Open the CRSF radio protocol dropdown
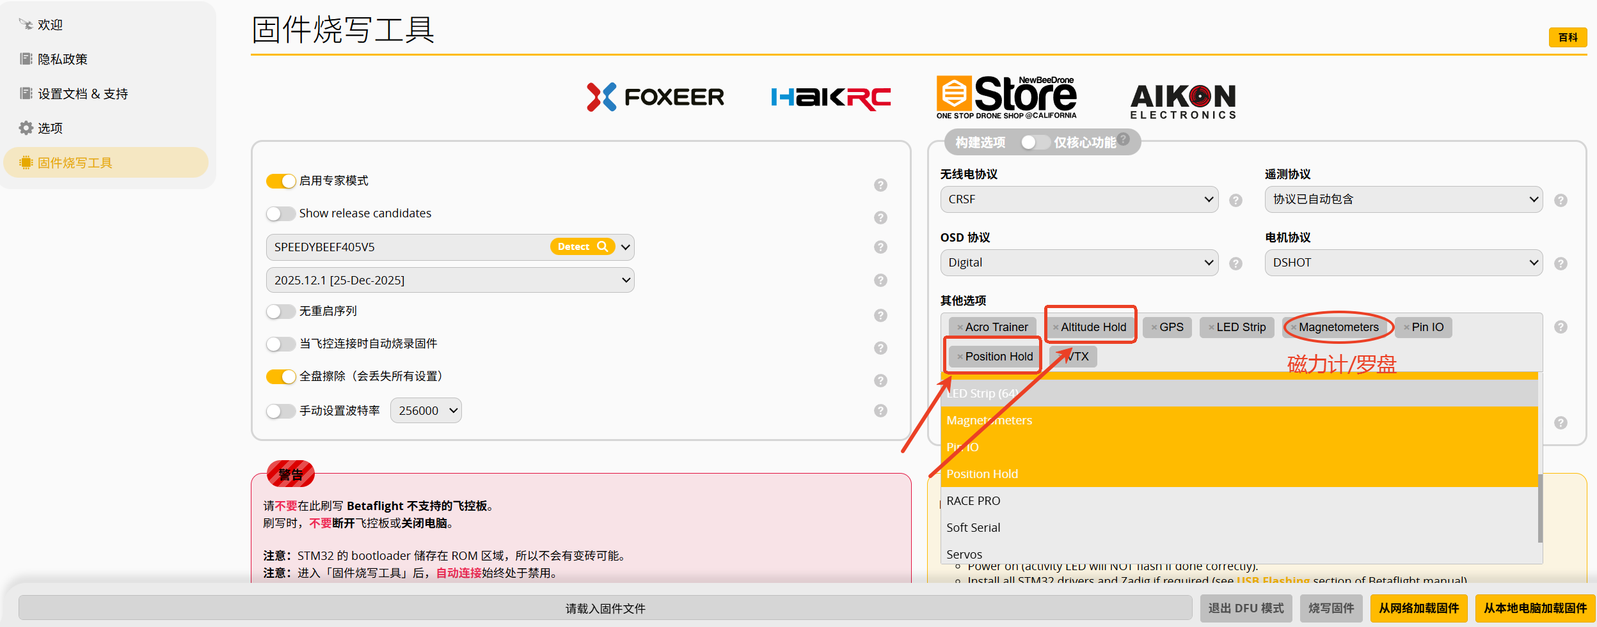Screen dimensions: 1597x627 pyautogui.click(x=1079, y=199)
